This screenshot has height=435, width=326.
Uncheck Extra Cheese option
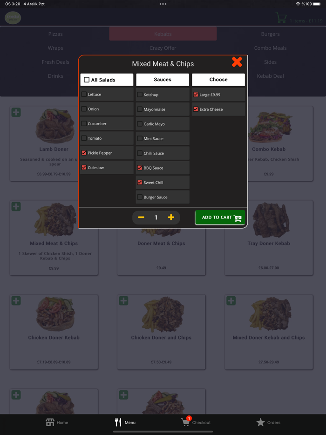click(x=196, y=109)
